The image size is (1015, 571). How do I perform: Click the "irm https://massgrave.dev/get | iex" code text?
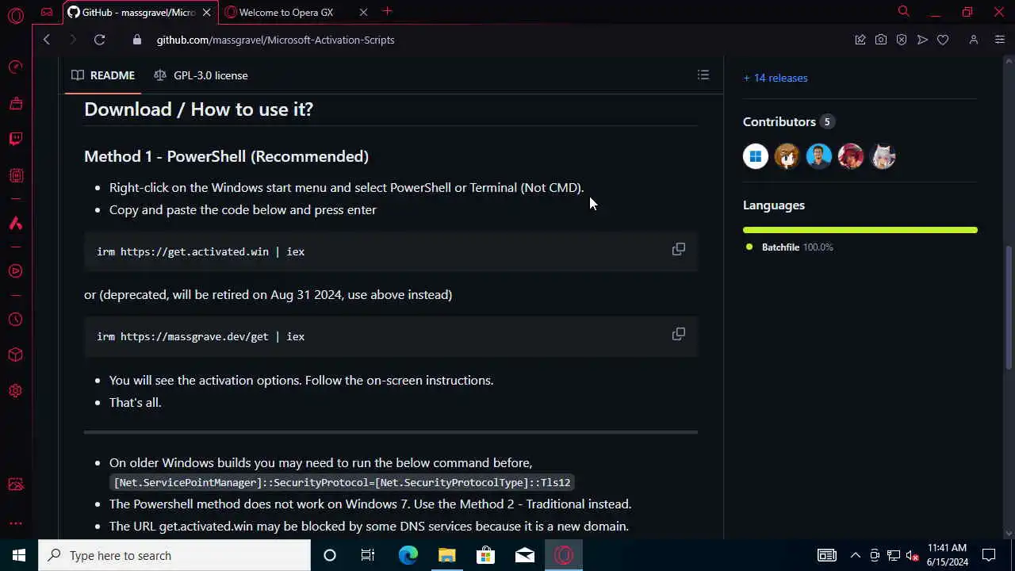(x=201, y=336)
